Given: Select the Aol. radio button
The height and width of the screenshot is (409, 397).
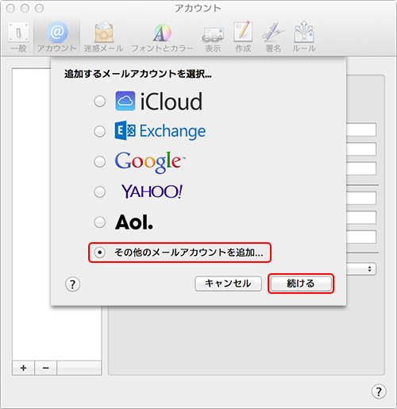Looking at the screenshot, I should (100, 222).
